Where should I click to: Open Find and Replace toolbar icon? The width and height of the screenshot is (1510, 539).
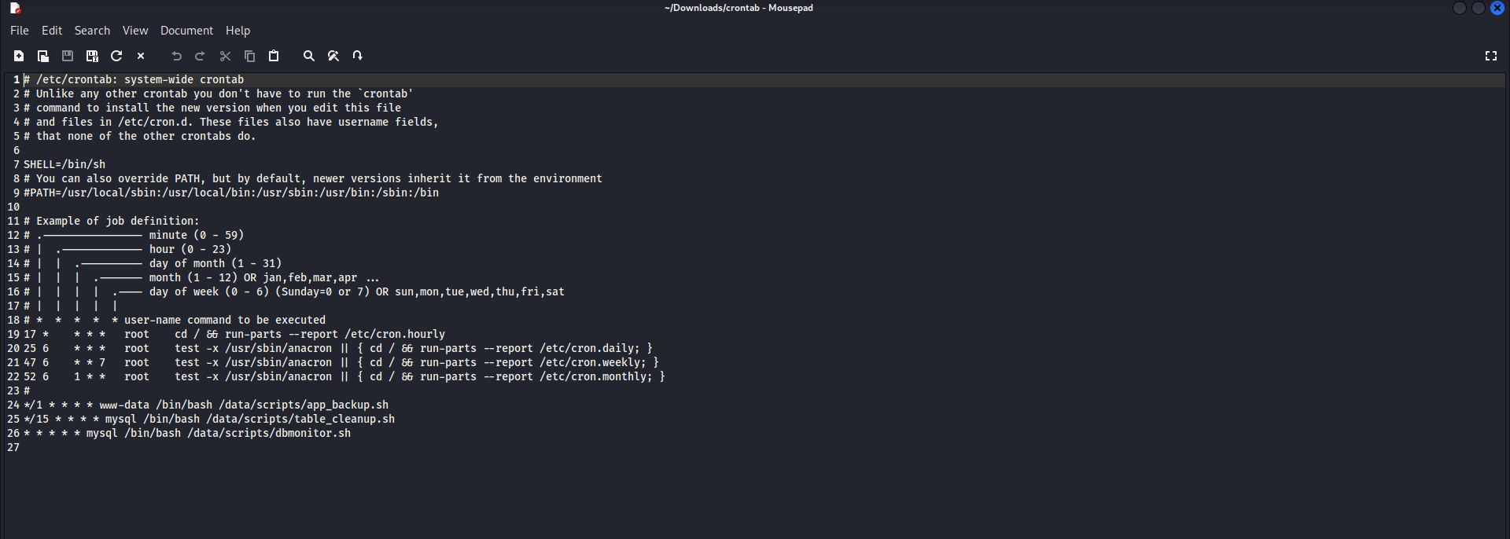(333, 56)
